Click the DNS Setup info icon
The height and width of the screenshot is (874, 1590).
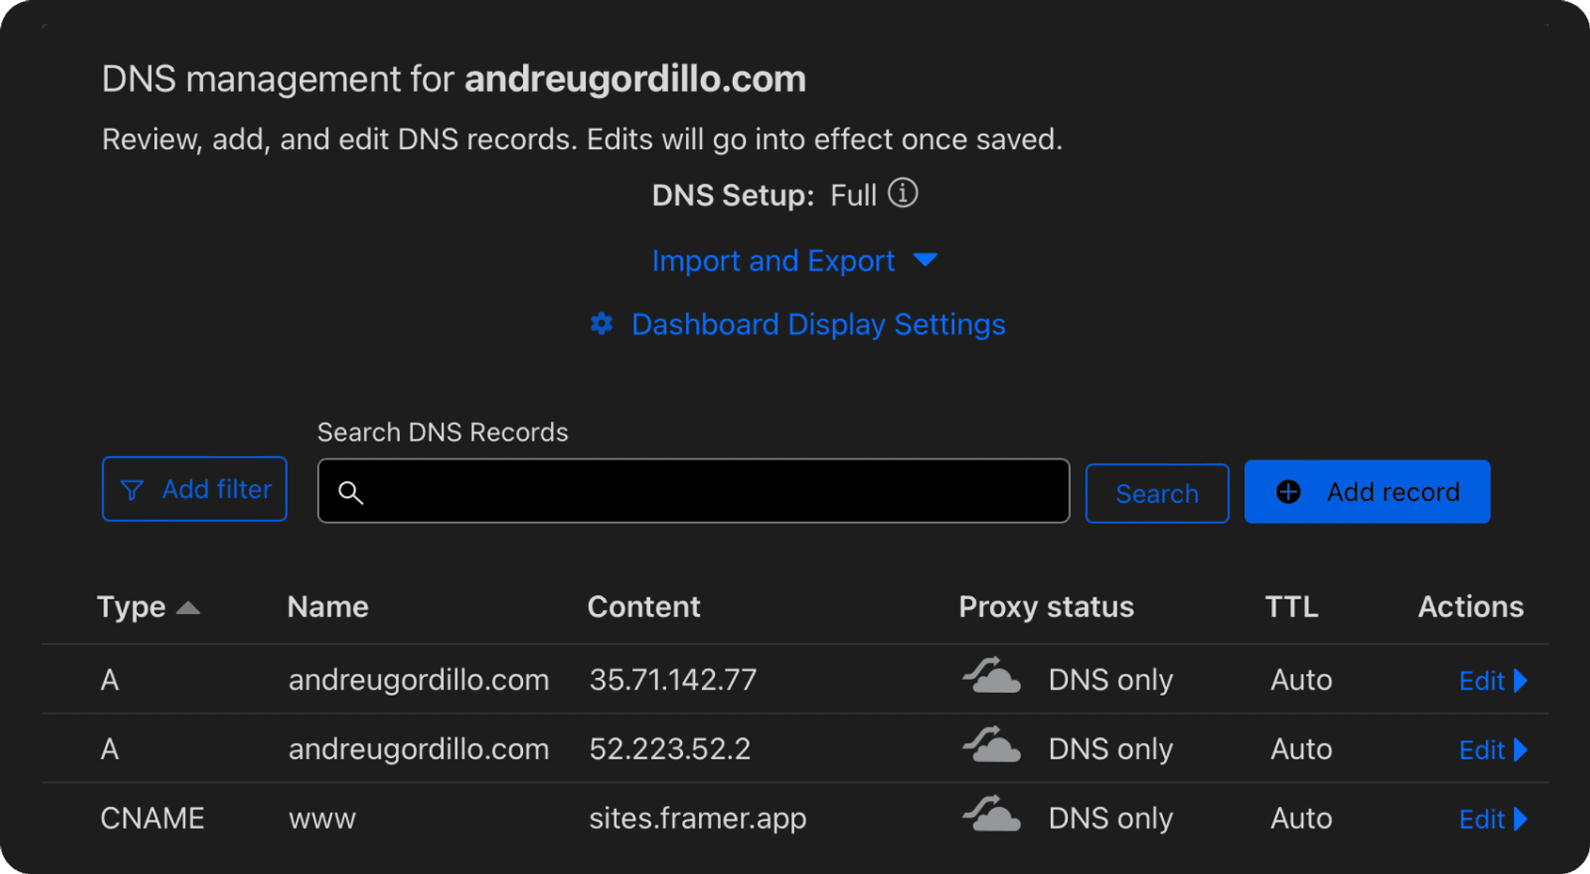coord(902,193)
